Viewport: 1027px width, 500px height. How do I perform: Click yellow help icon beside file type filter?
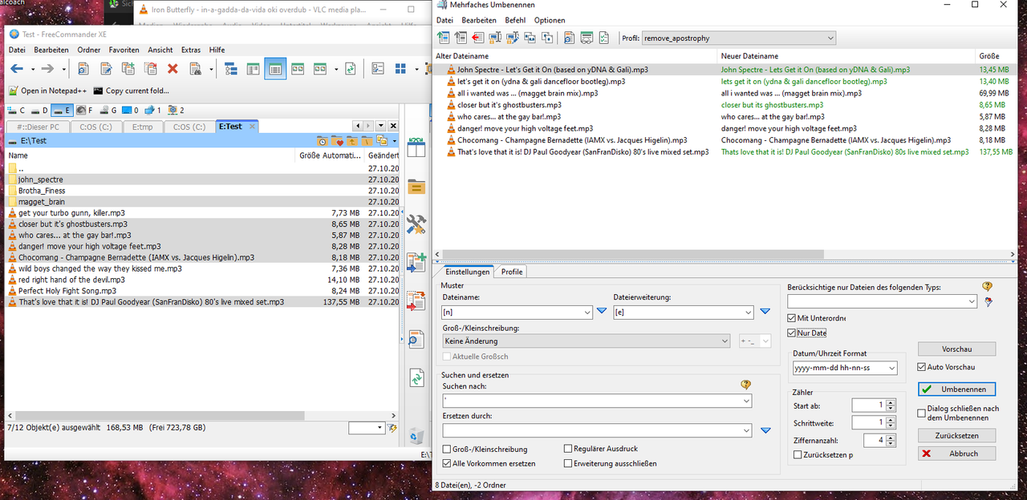pos(988,287)
